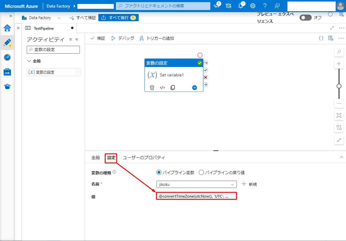Open the jikoku variable name dropdown
The width and height of the screenshot is (346, 241).
pyautogui.click(x=196, y=184)
